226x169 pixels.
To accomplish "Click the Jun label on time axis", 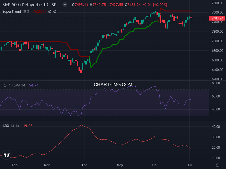I will click(x=154, y=165).
